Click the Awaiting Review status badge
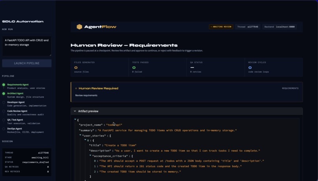Screen dimensions: 318x181 point(221,27)
